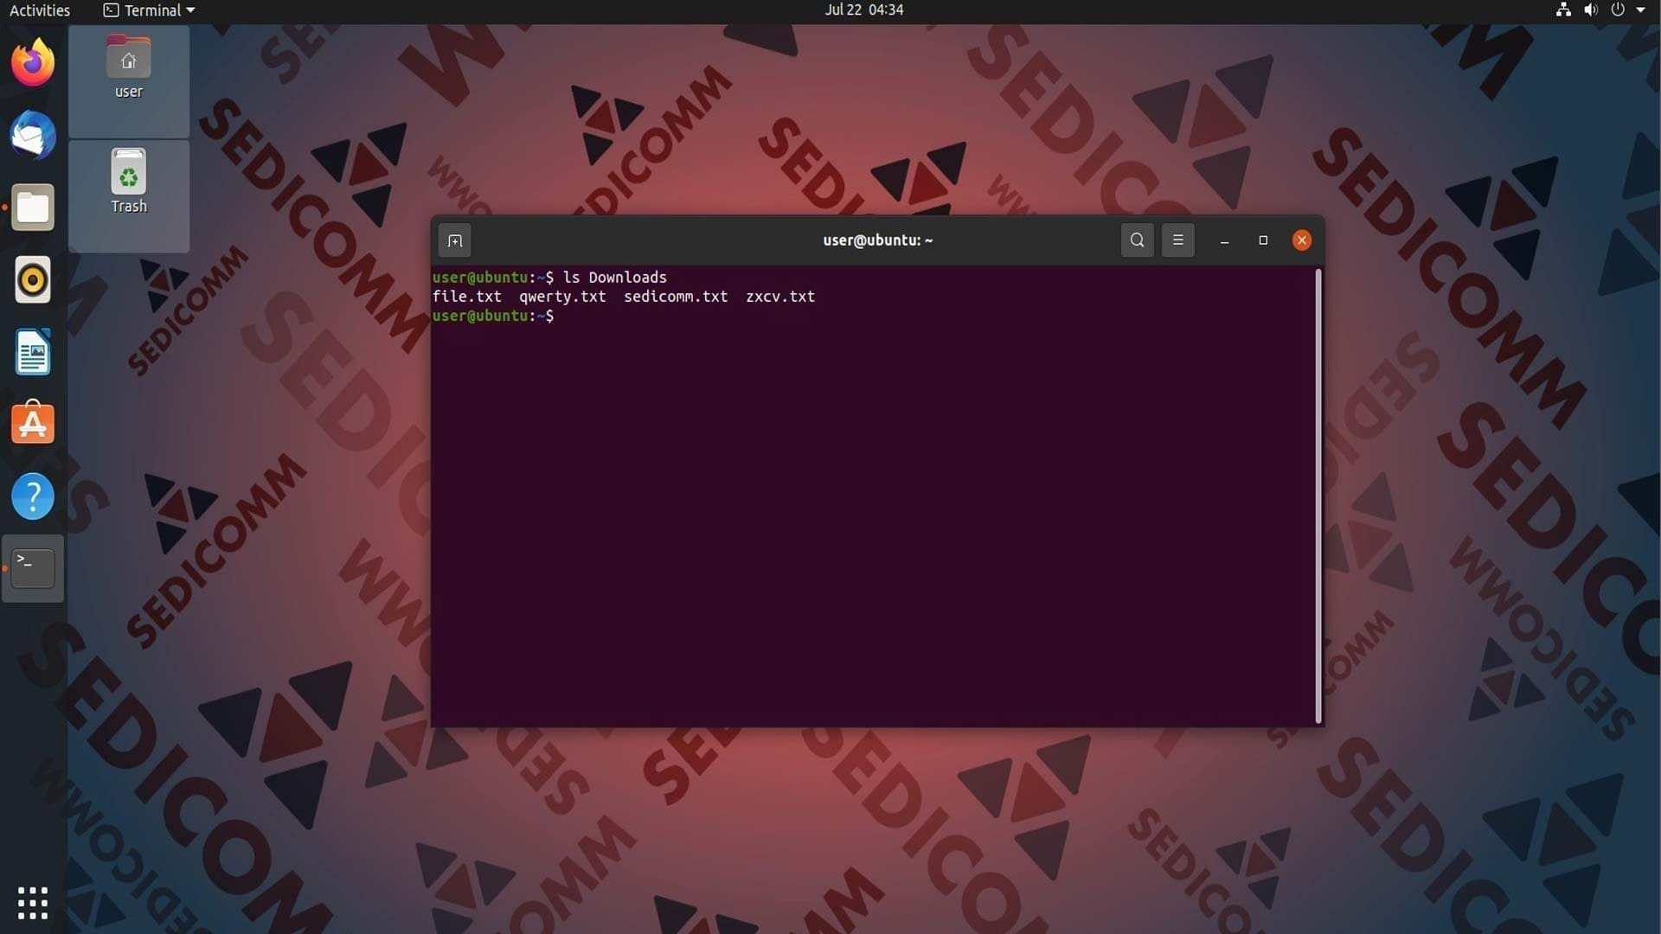
Task: Minimize the terminal window
Action: coord(1224,240)
